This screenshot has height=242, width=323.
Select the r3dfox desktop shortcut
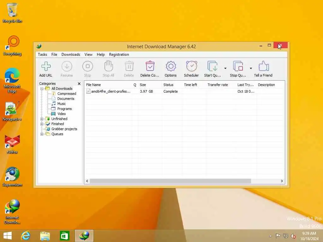pyautogui.click(x=12, y=144)
